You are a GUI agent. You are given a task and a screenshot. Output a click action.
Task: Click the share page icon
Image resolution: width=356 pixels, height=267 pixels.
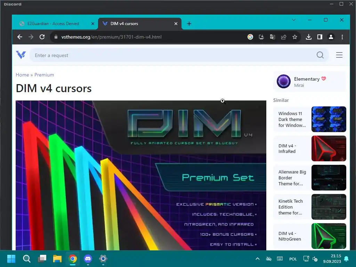tap(284, 37)
